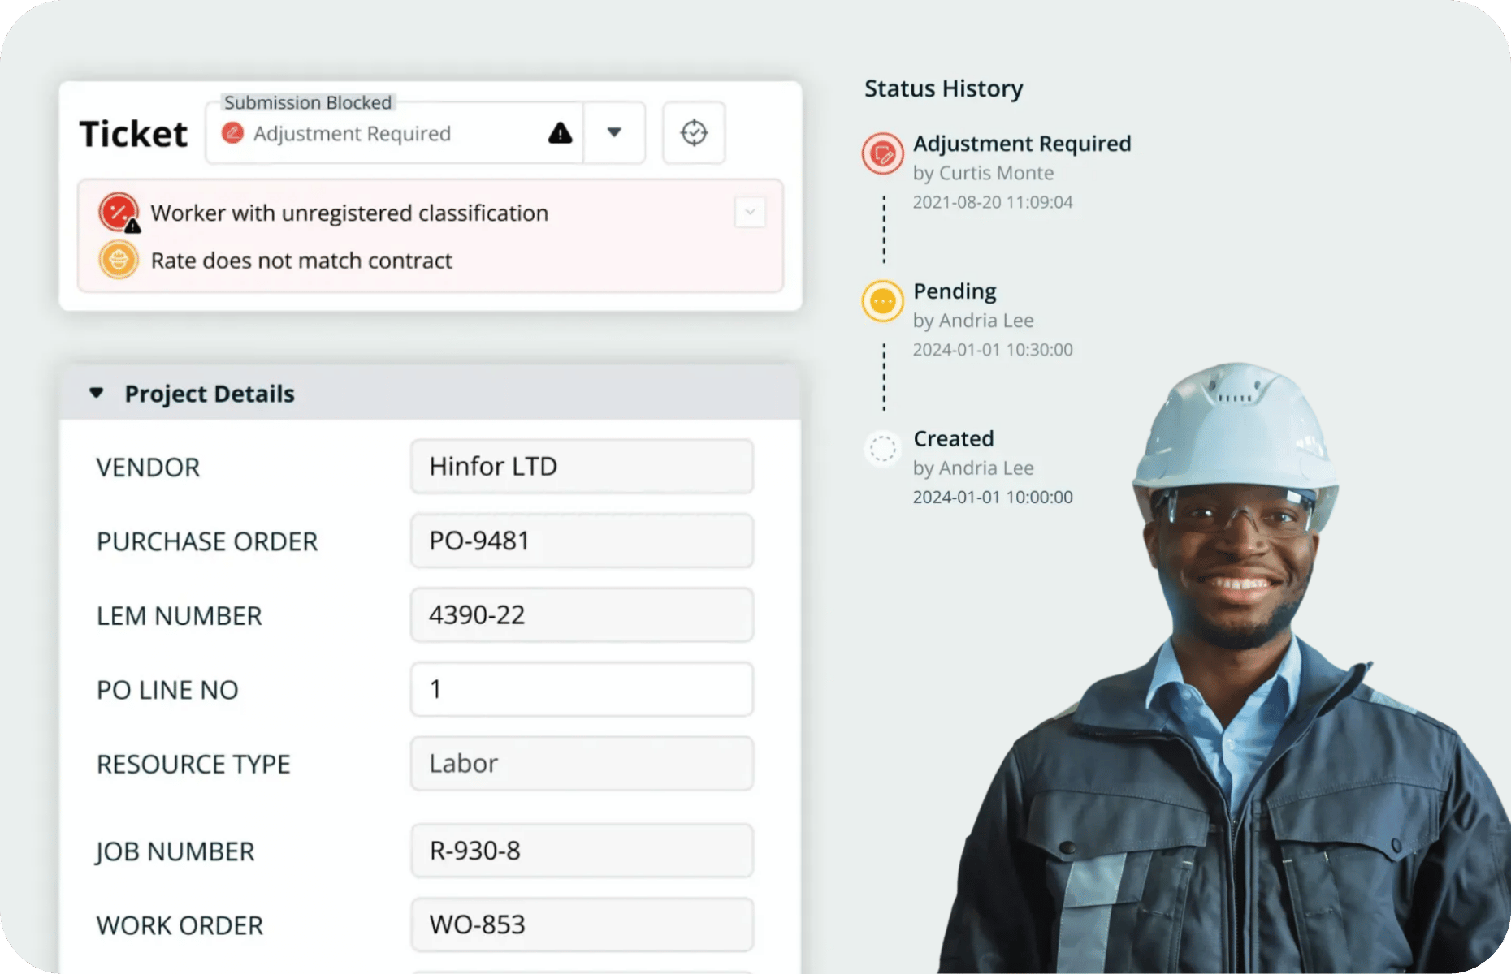
Task: Click the Adjustment Required status history icon
Action: click(883, 153)
